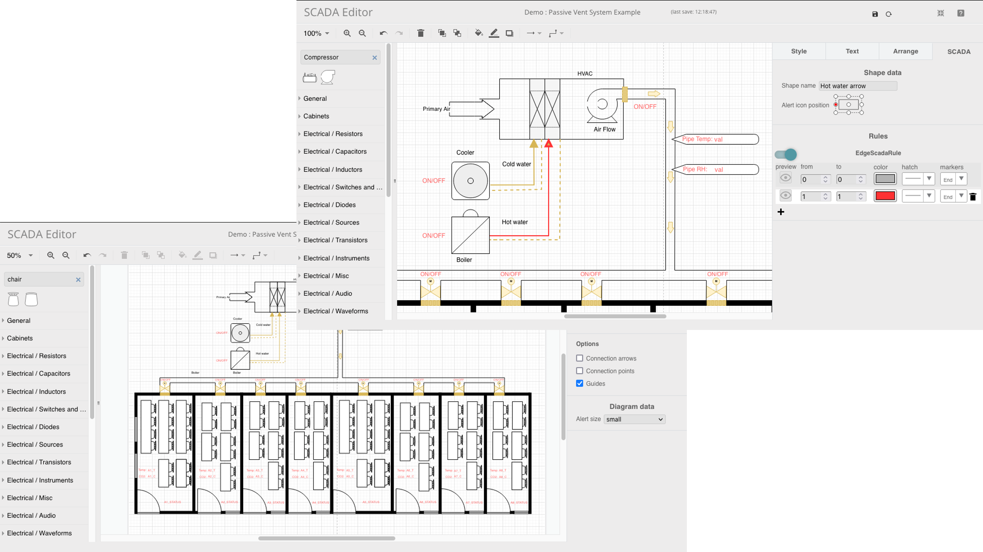This screenshot has width=983, height=552.
Task: Toggle the EdgeScadaRule switch off
Action: [x=786, y=154]
